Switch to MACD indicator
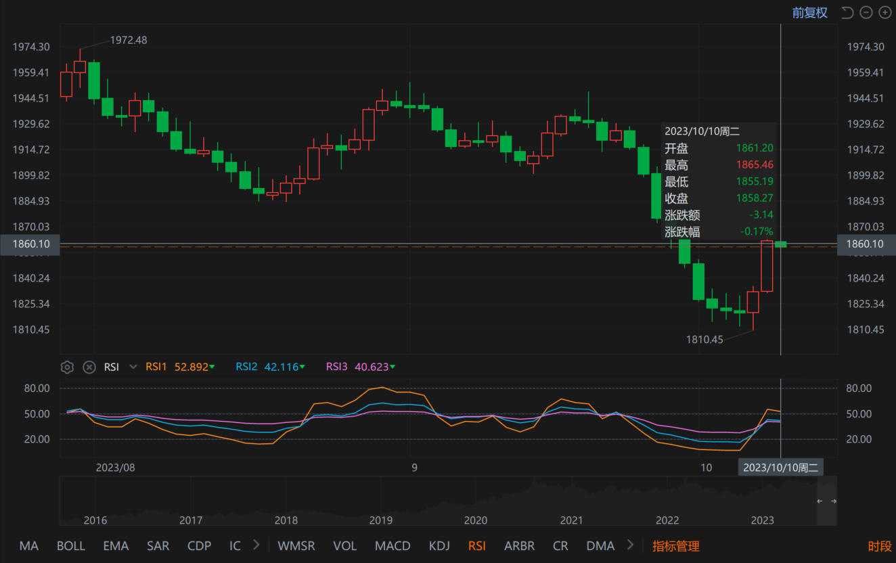Viewport: 896px width, 563px height. click(393, 546)
